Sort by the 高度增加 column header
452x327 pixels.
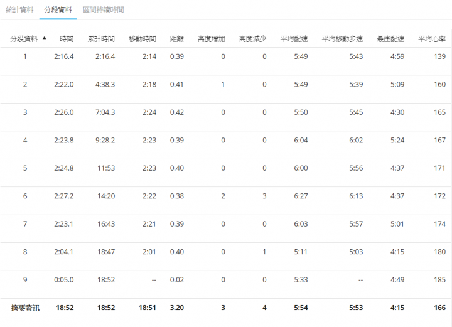click(x=212, y=39)
